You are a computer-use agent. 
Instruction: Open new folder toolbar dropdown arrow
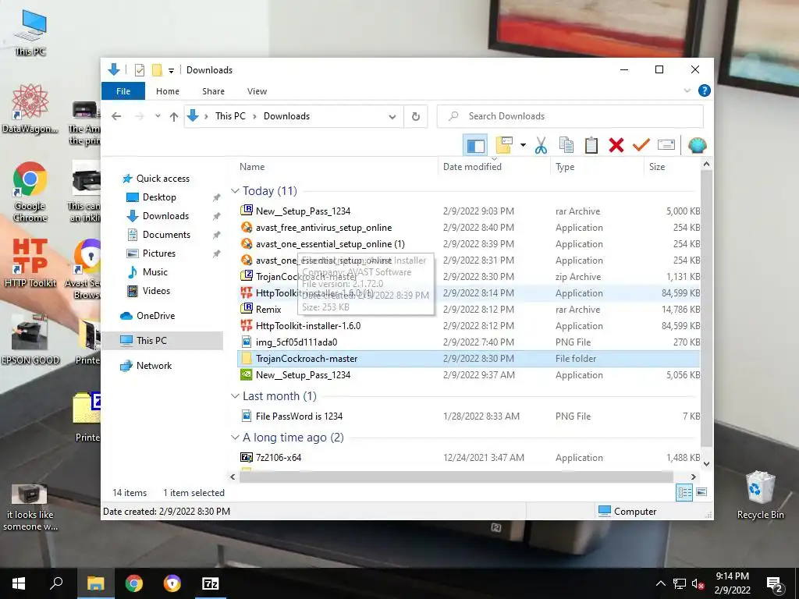[523, 146]
